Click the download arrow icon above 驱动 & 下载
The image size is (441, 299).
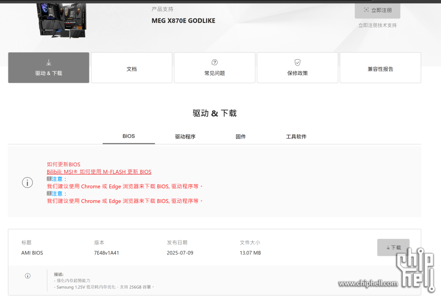pos(49,62)
